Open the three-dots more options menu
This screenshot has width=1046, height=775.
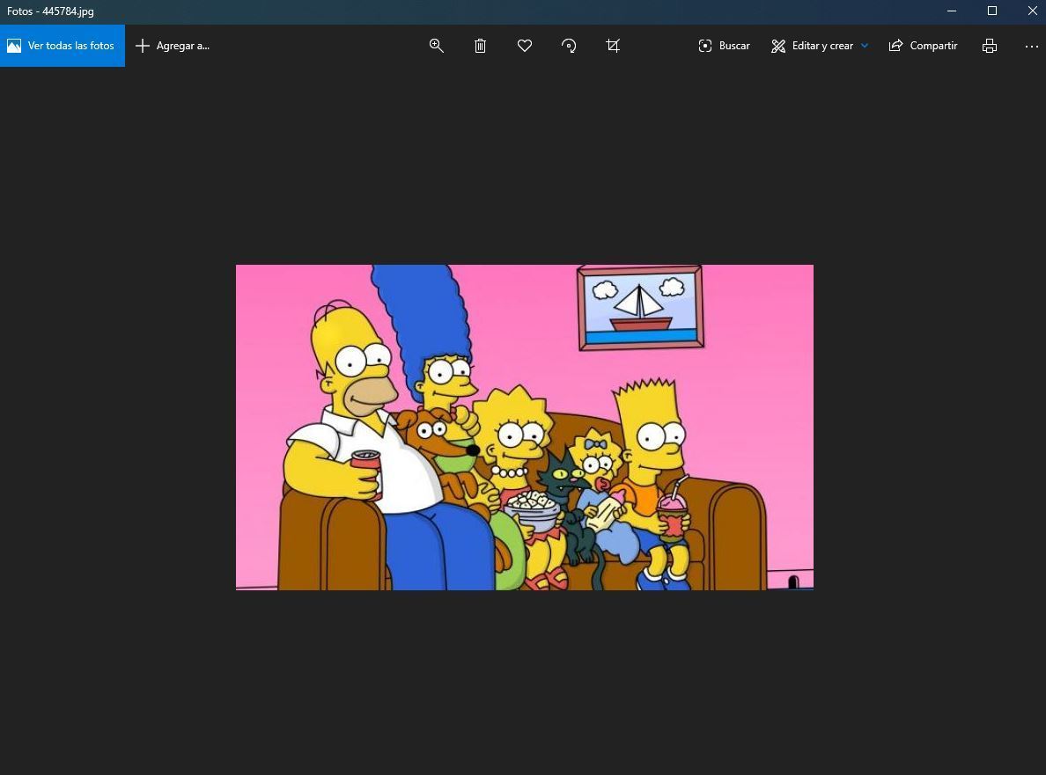click(1032, 46)
